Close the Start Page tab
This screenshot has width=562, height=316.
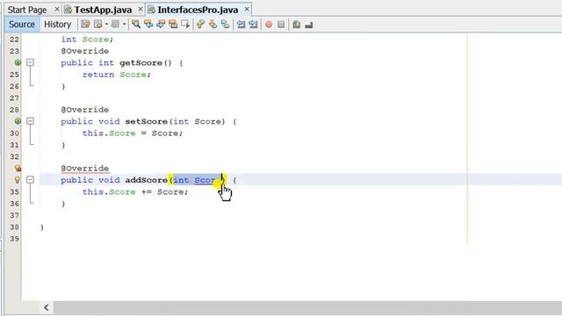coord(56,10)
